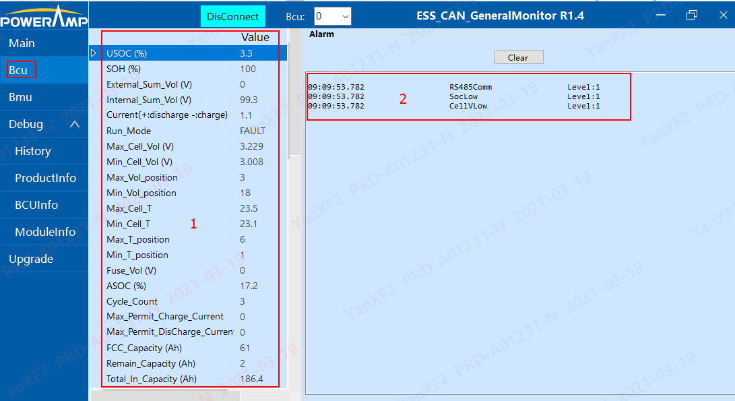
Task: Close the ESS_CAN_GeneralMonitor window
Action: tap(724, 16)
